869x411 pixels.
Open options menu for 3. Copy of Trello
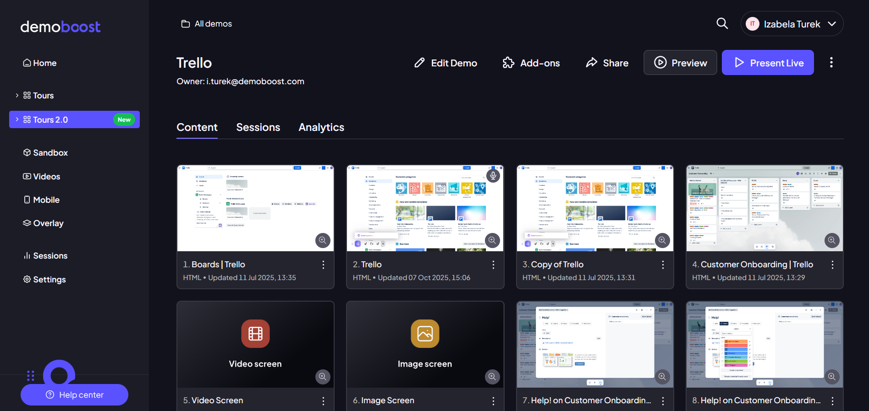[x=663, y=265]
